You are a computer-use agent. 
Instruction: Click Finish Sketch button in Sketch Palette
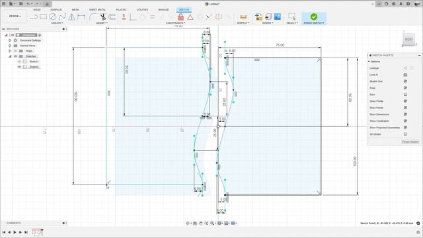point(410,141)
